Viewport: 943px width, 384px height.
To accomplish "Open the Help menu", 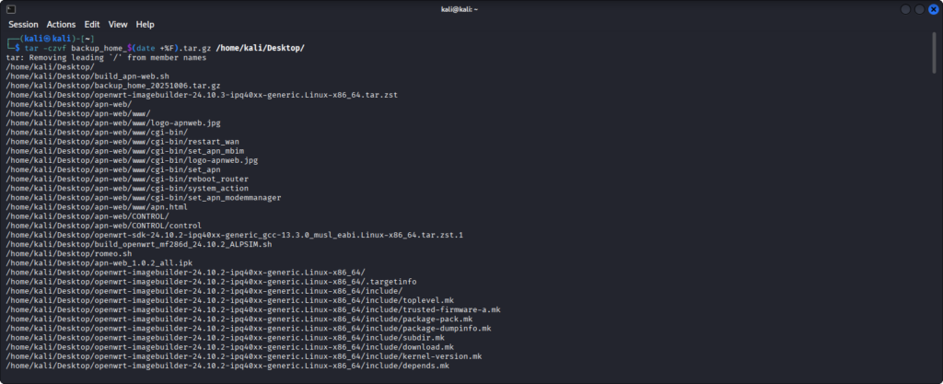I will (x=146, y=24).
